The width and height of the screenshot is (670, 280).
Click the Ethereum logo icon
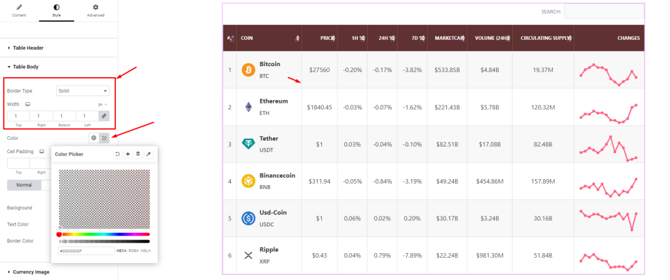248,107
